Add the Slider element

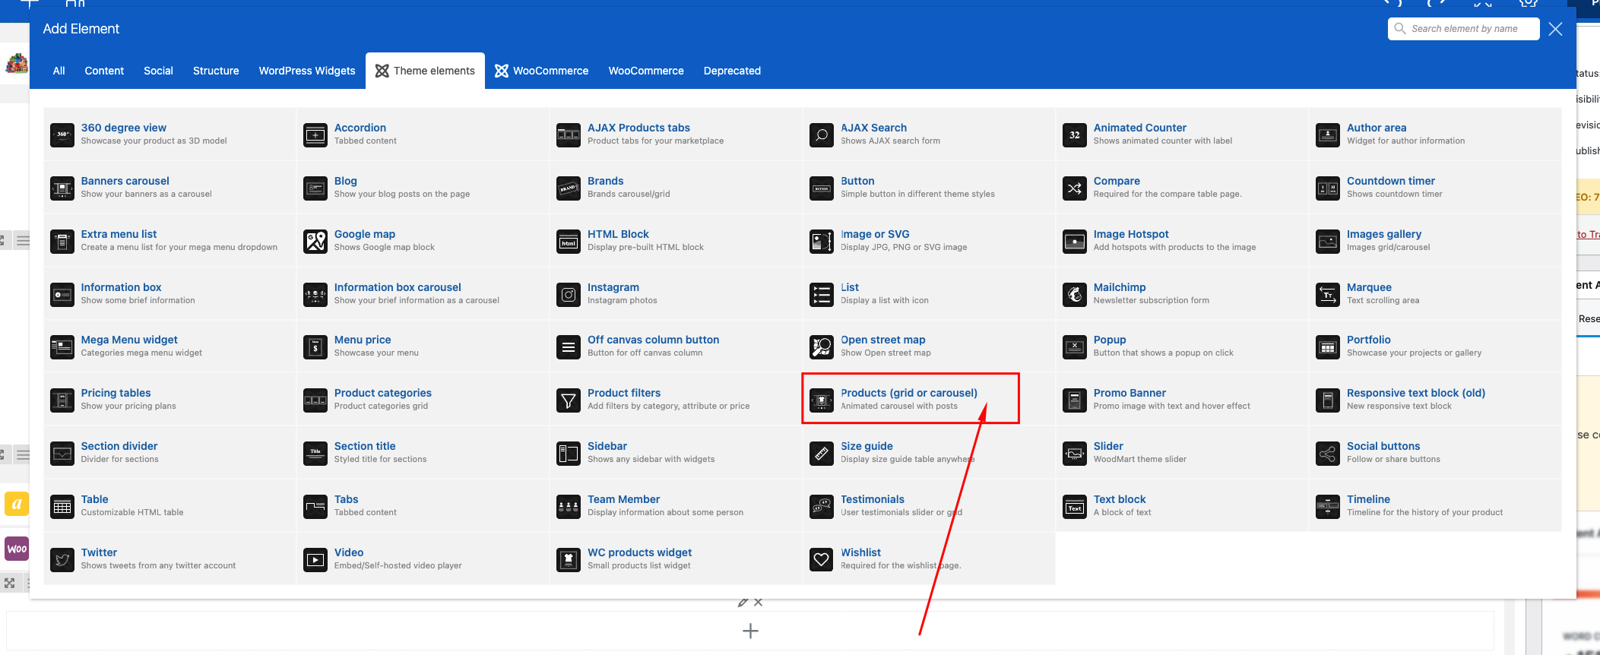(1182, 452)
